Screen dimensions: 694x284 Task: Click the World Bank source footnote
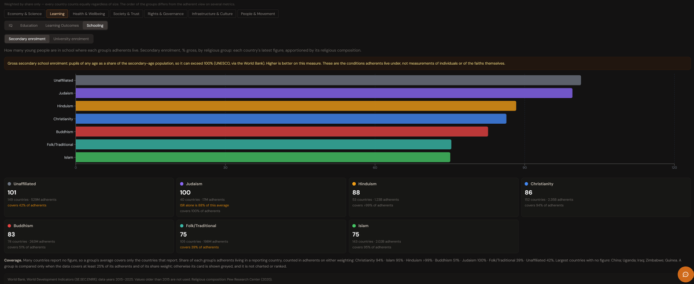click(140, 279)
